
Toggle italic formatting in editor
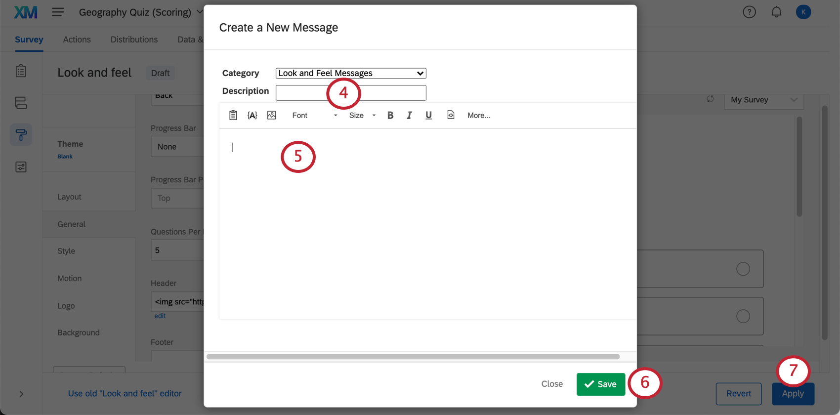pos(409,115)
